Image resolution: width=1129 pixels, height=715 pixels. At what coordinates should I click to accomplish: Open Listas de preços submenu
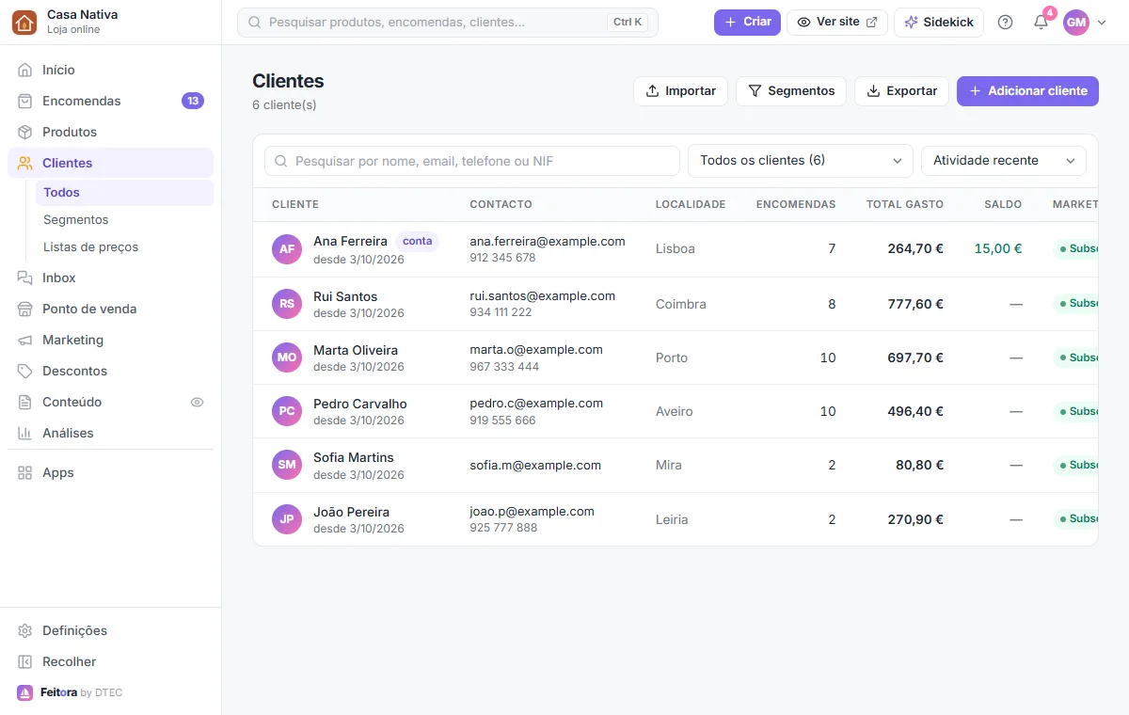coord(124,246)
